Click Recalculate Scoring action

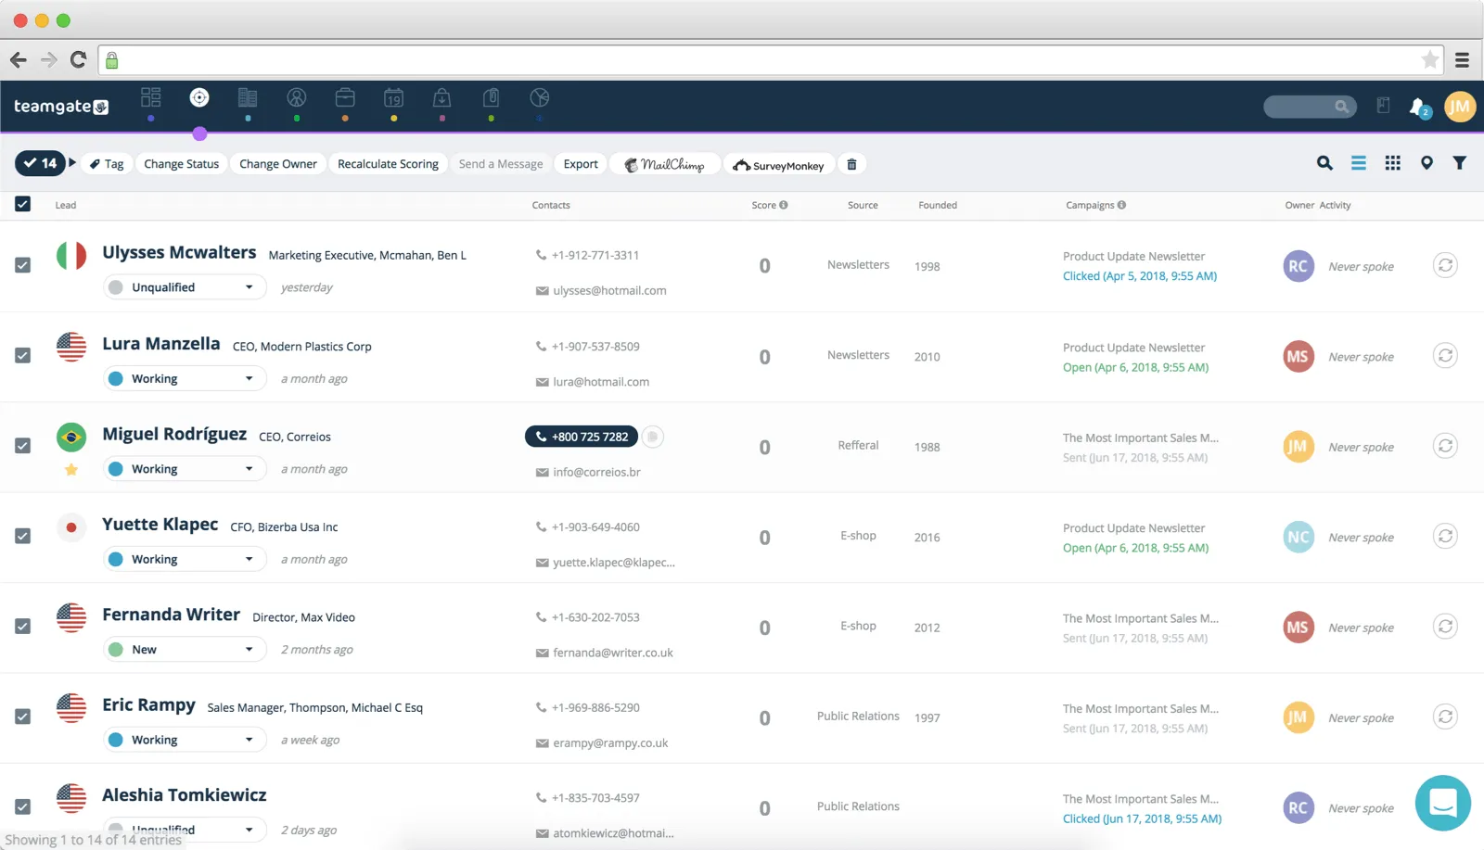tap(388, 164)
